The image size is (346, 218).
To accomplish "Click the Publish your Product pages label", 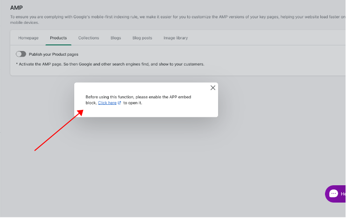I will [53, 54].
